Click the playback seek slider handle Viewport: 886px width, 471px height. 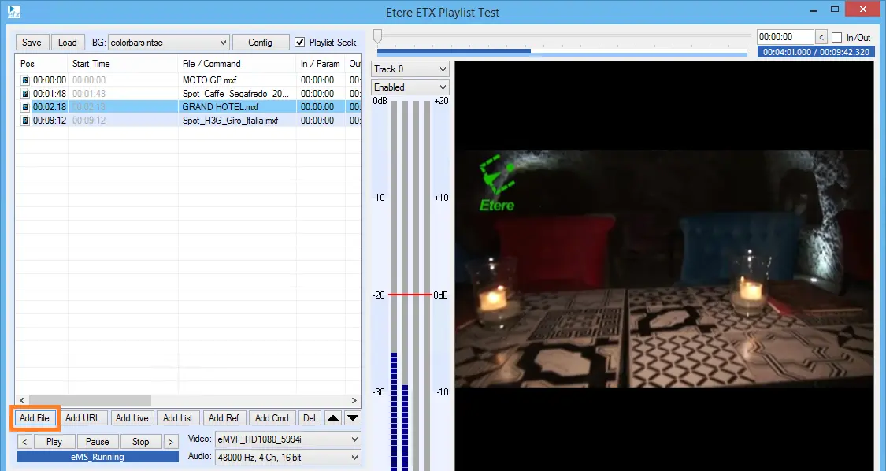pyautogui.click(x=378, y=36)
